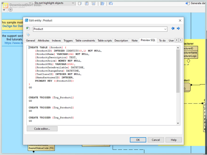Click the ManufacturerName attribute in diagram
The width and height of the screenshot is (207, 155).
[x=190, y=53]
